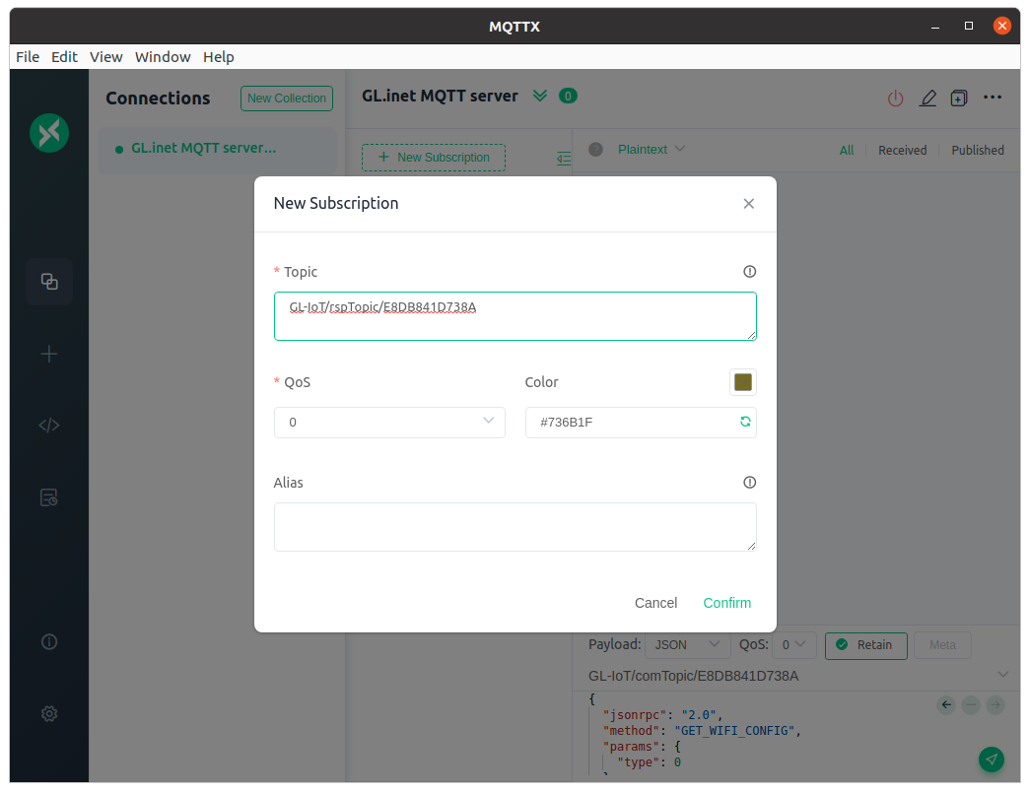Refresh the random color with the icon
This screenshot has width=1030, height=792.
point(745,422)
